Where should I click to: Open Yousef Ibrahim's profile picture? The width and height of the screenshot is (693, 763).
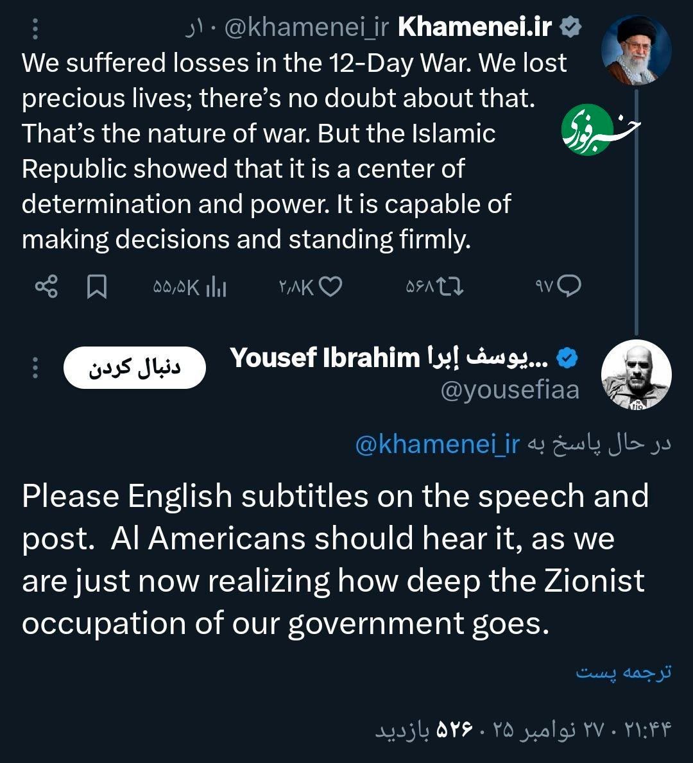[637, 375]
